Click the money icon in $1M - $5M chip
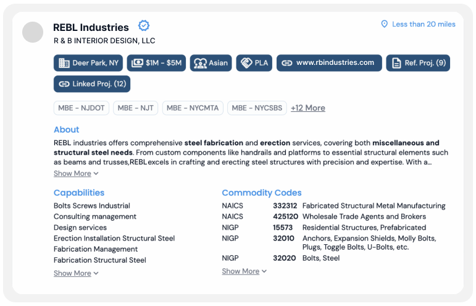 coord(137,63)
